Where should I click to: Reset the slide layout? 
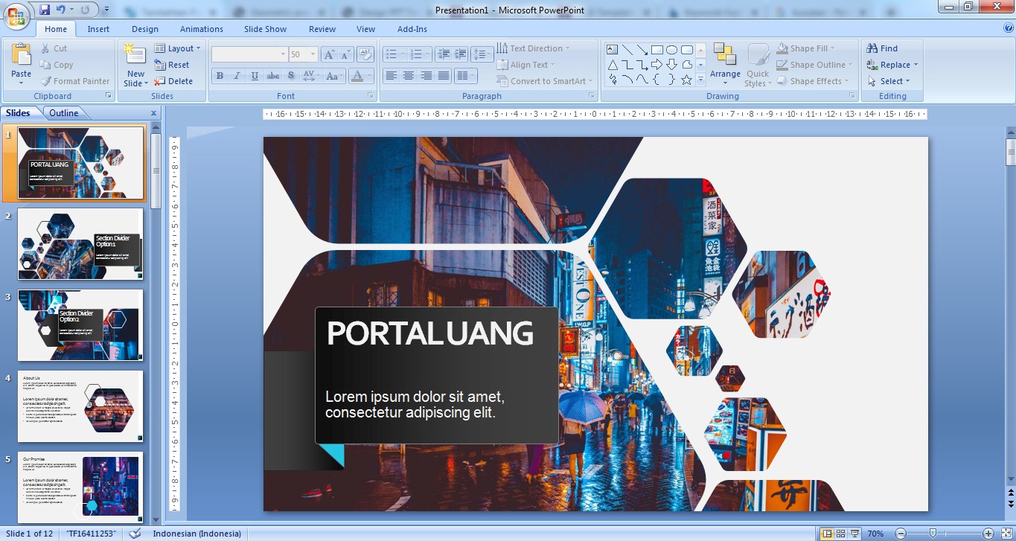[172, 65]
